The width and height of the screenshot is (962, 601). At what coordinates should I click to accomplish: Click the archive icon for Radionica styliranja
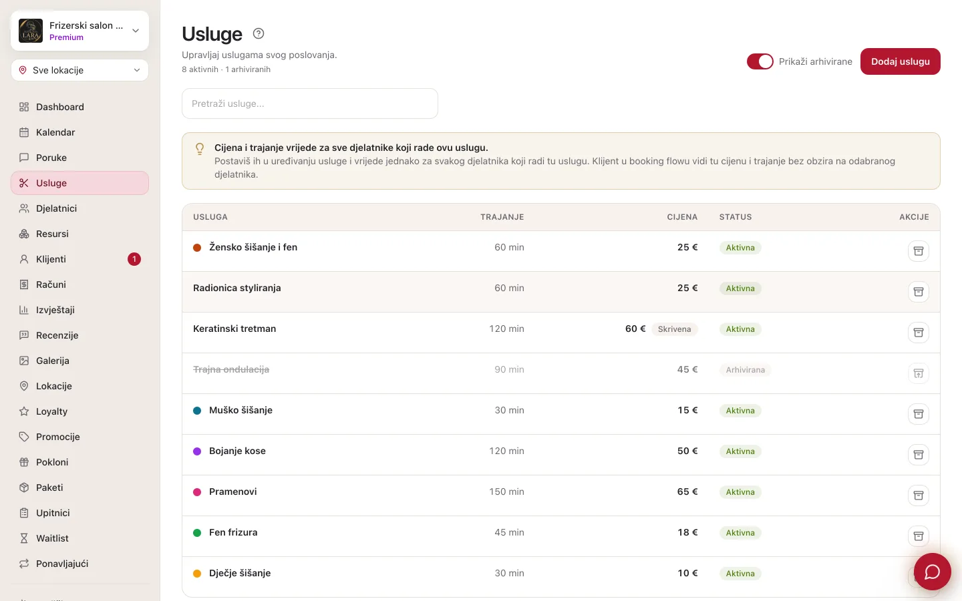click(x=919, y=292)
